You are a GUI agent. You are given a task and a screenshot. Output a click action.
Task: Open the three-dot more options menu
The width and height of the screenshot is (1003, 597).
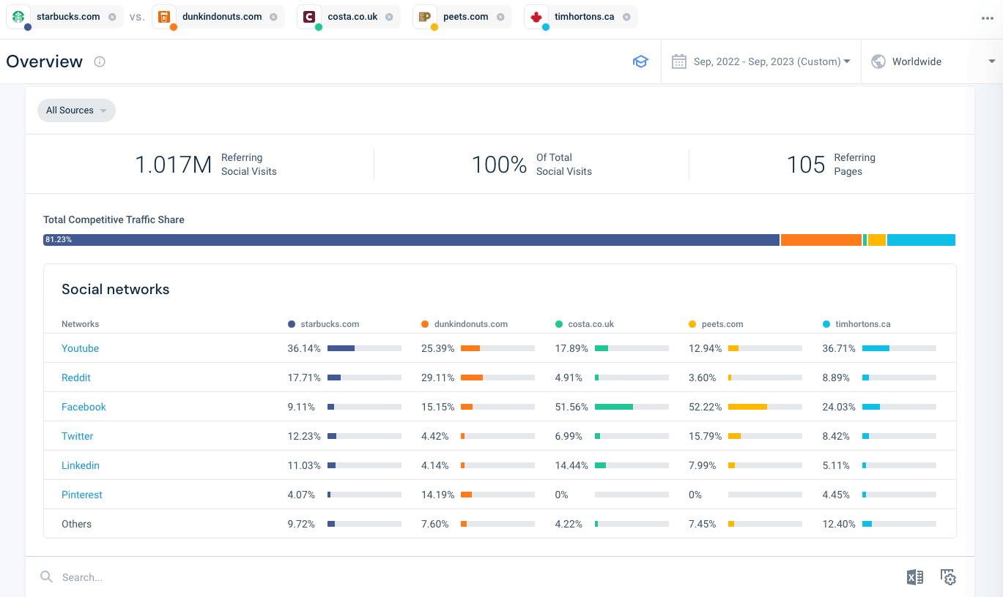click(988, 18)
